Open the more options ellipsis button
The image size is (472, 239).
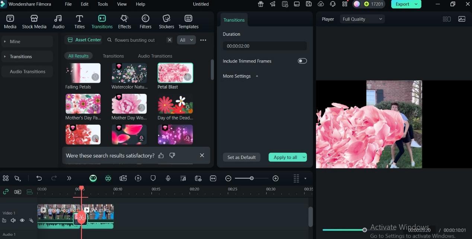click(x=203, y=40)
